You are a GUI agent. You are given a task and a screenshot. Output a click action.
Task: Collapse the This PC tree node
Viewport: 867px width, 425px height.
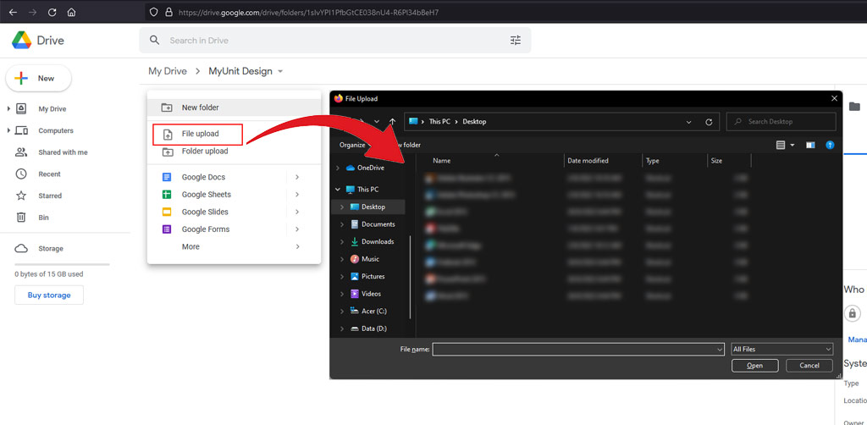pyautogui.click(x=337, y=190)
